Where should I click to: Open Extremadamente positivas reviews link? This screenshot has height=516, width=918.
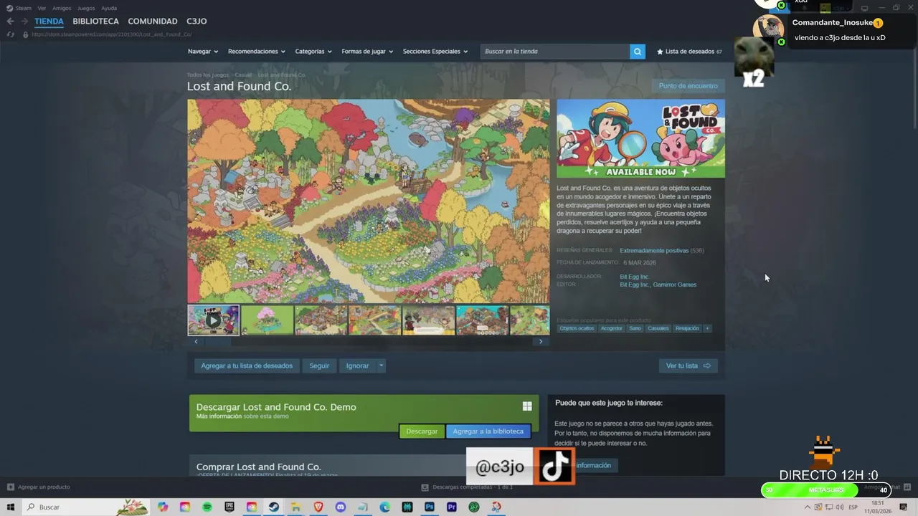pyautogui.click(x=654, y=251)
